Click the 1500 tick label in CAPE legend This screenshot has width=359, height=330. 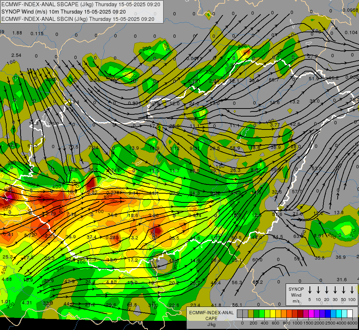(308, 323)
